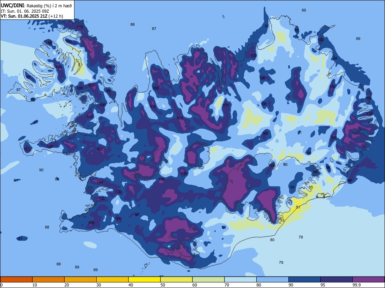This screenshot has width=385, height=288.
Task: Select the golden 30–40 legend color band
Action: (x=112, y=280)
